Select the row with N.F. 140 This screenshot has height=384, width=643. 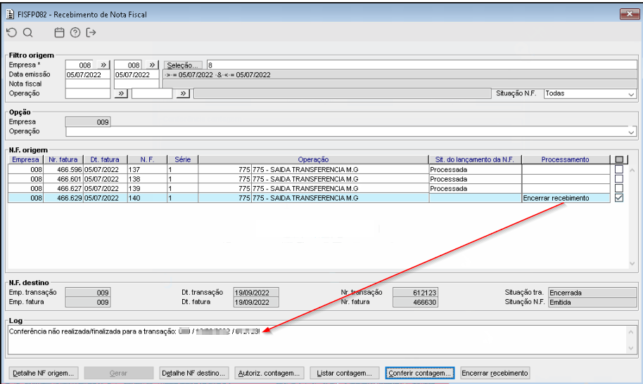pyautogui.click(x=308, y=198)
